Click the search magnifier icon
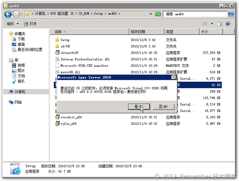 pos(231,14)
